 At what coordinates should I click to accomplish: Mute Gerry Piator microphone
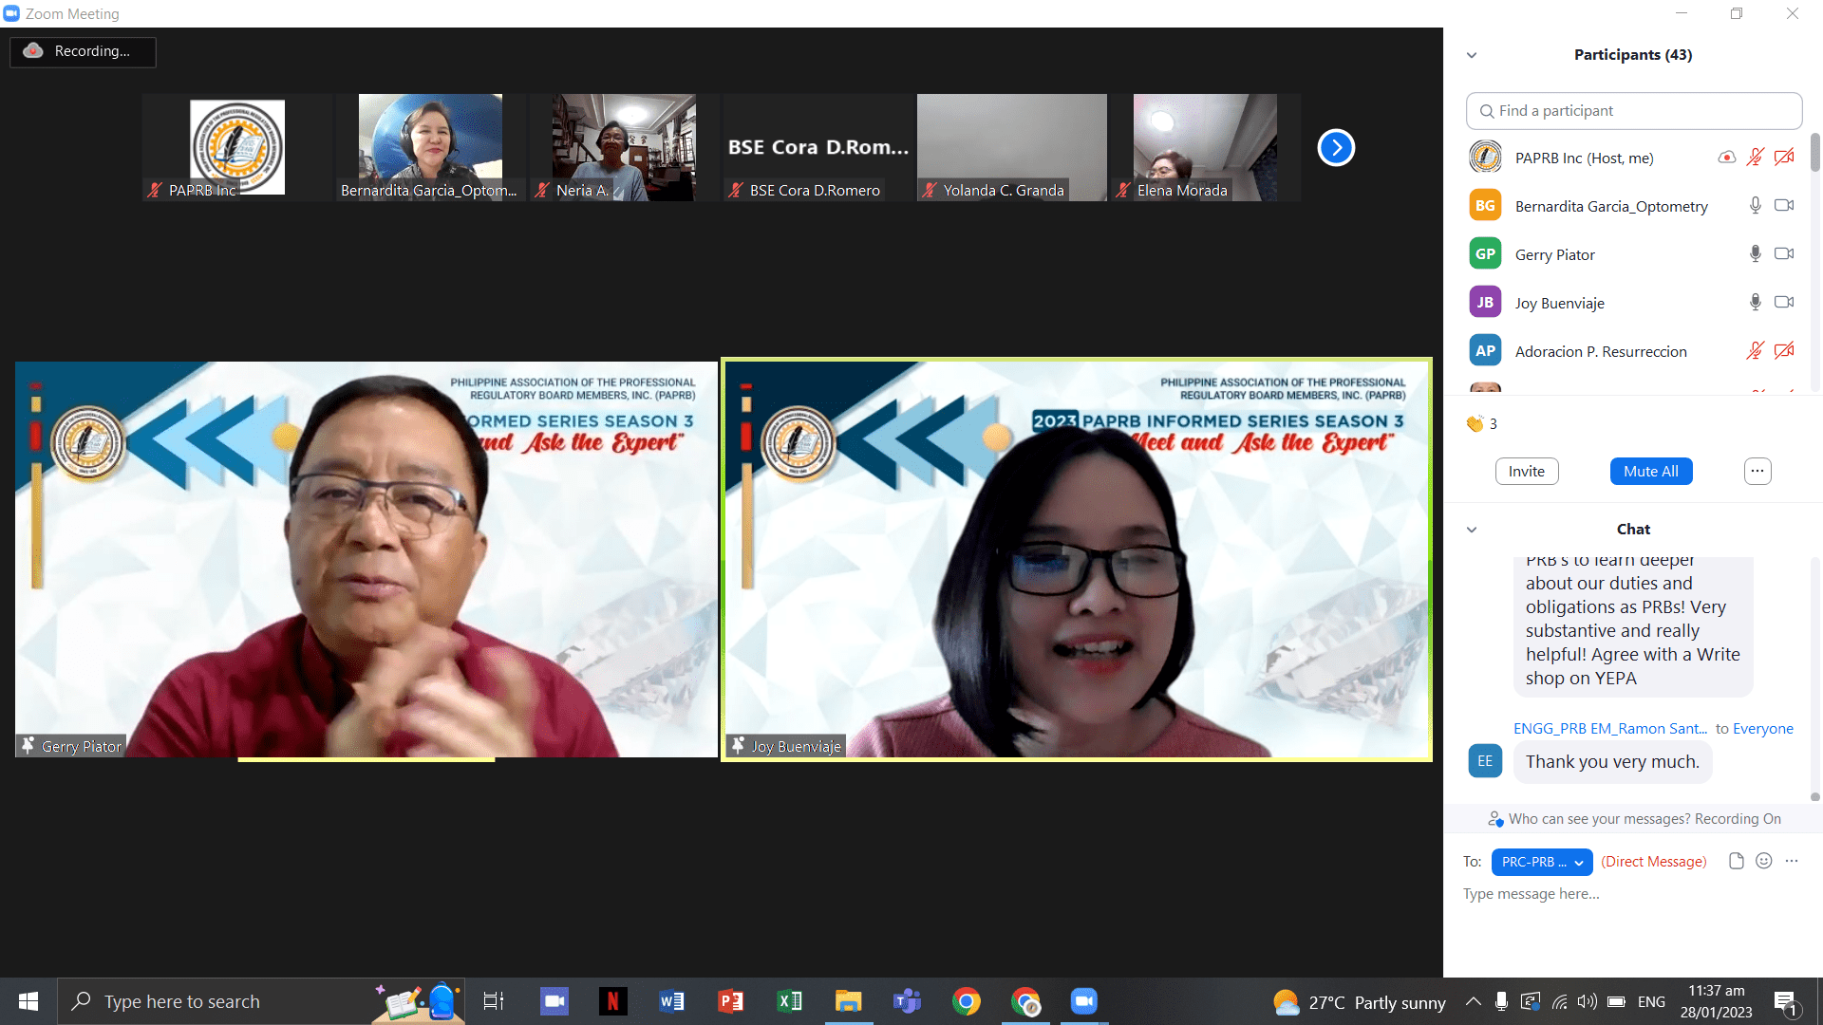(x=1755, y=253)
